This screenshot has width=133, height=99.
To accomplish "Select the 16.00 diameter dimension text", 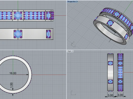I will pos(13,73).
